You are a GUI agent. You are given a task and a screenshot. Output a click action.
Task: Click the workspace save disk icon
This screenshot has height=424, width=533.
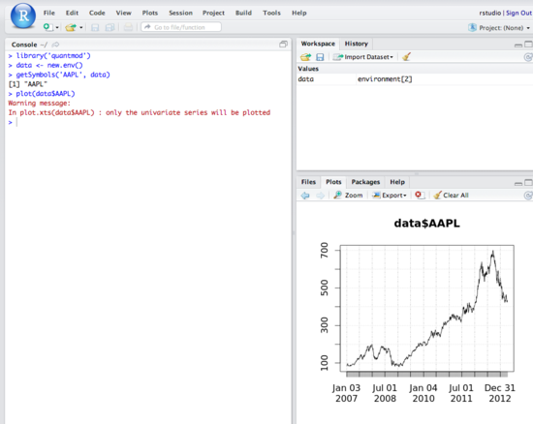point(320,57)
